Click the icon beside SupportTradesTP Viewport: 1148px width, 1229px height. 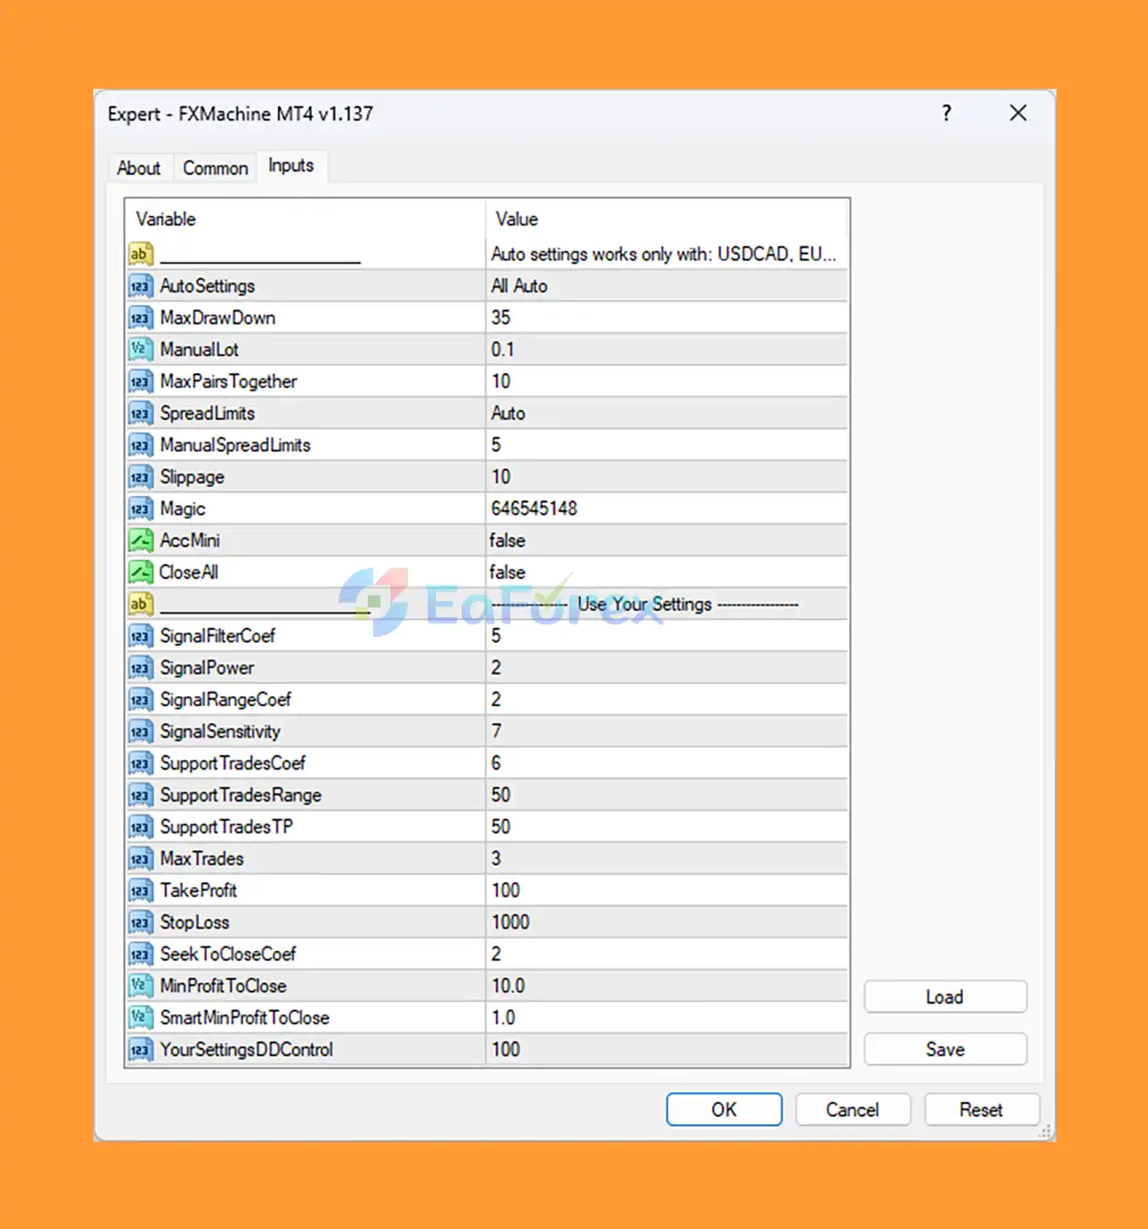141,827
